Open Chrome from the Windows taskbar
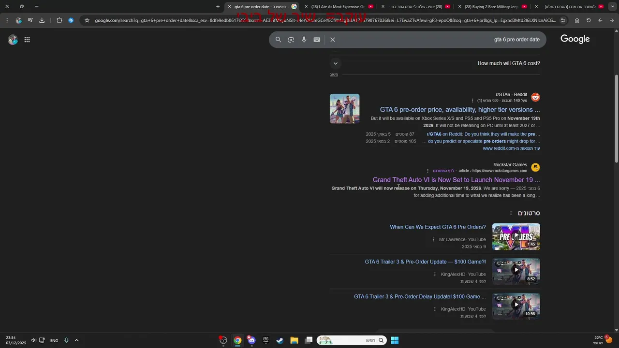This screenshot has width=619, height=348. pos(237,340)
